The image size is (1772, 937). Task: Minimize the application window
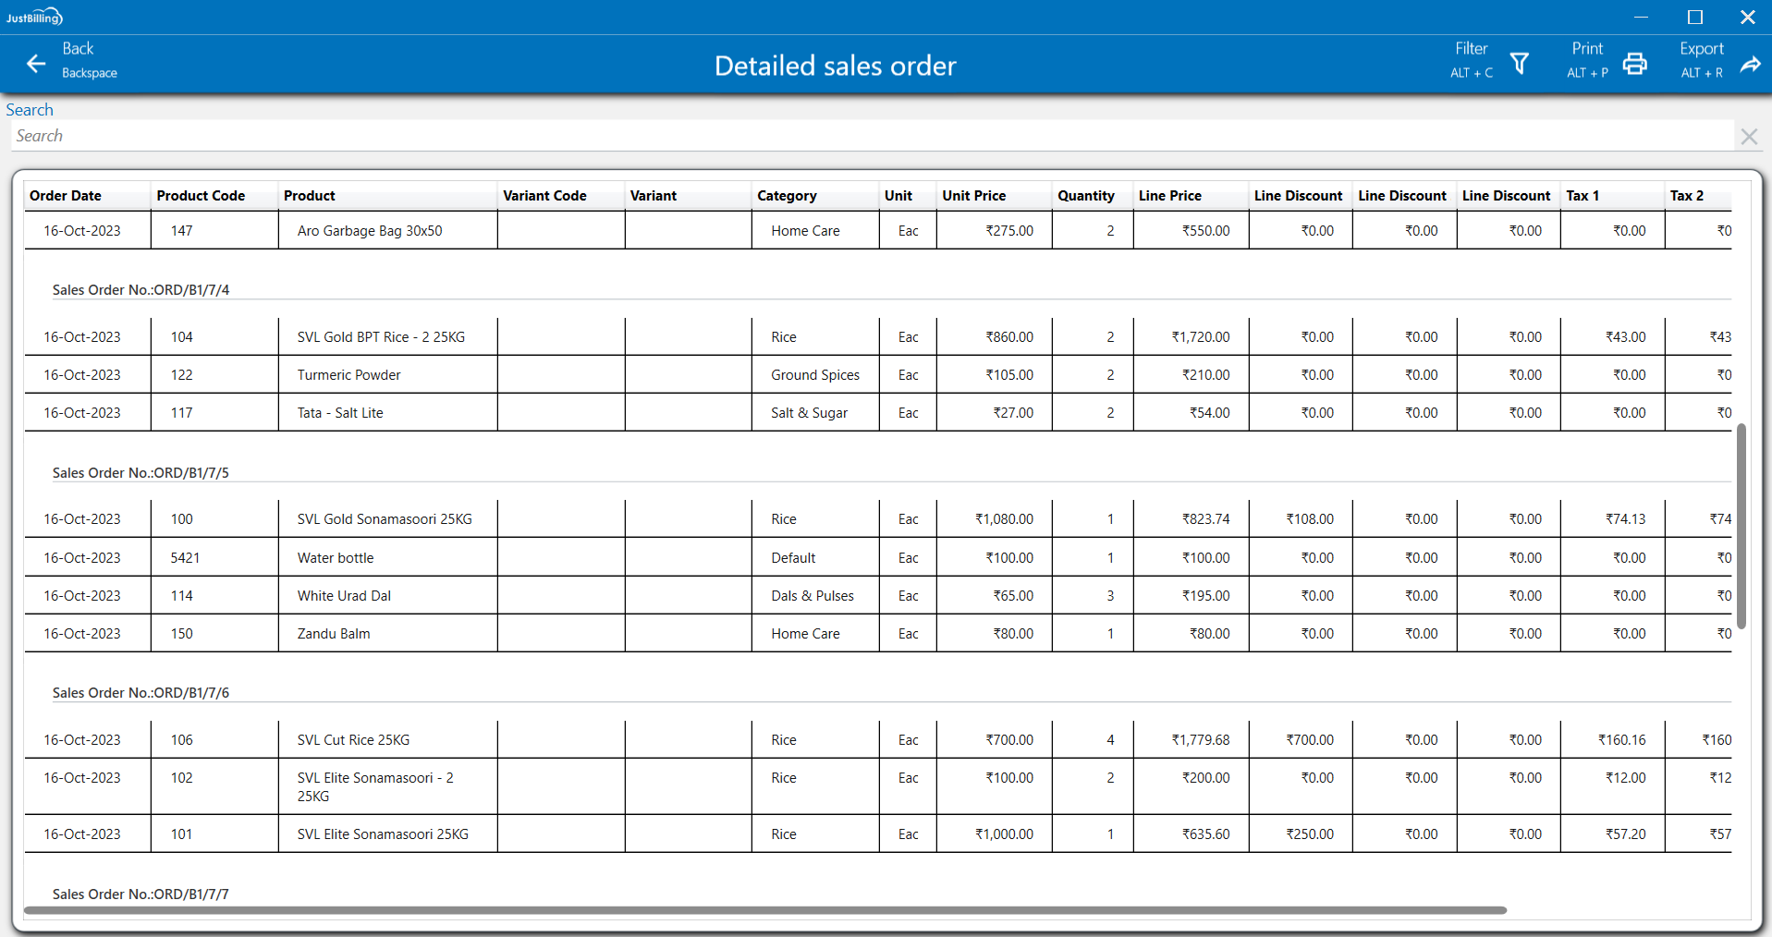coord(1641,17)
